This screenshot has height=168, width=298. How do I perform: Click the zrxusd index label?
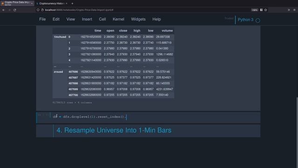pos(58,71)
